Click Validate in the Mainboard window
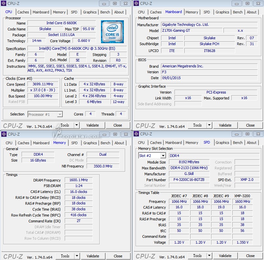264x260 pixels. [225, 125]
